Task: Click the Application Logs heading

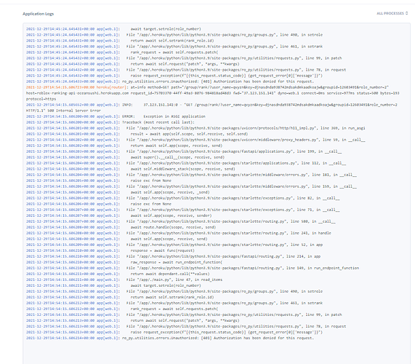Action: [38, 14]
